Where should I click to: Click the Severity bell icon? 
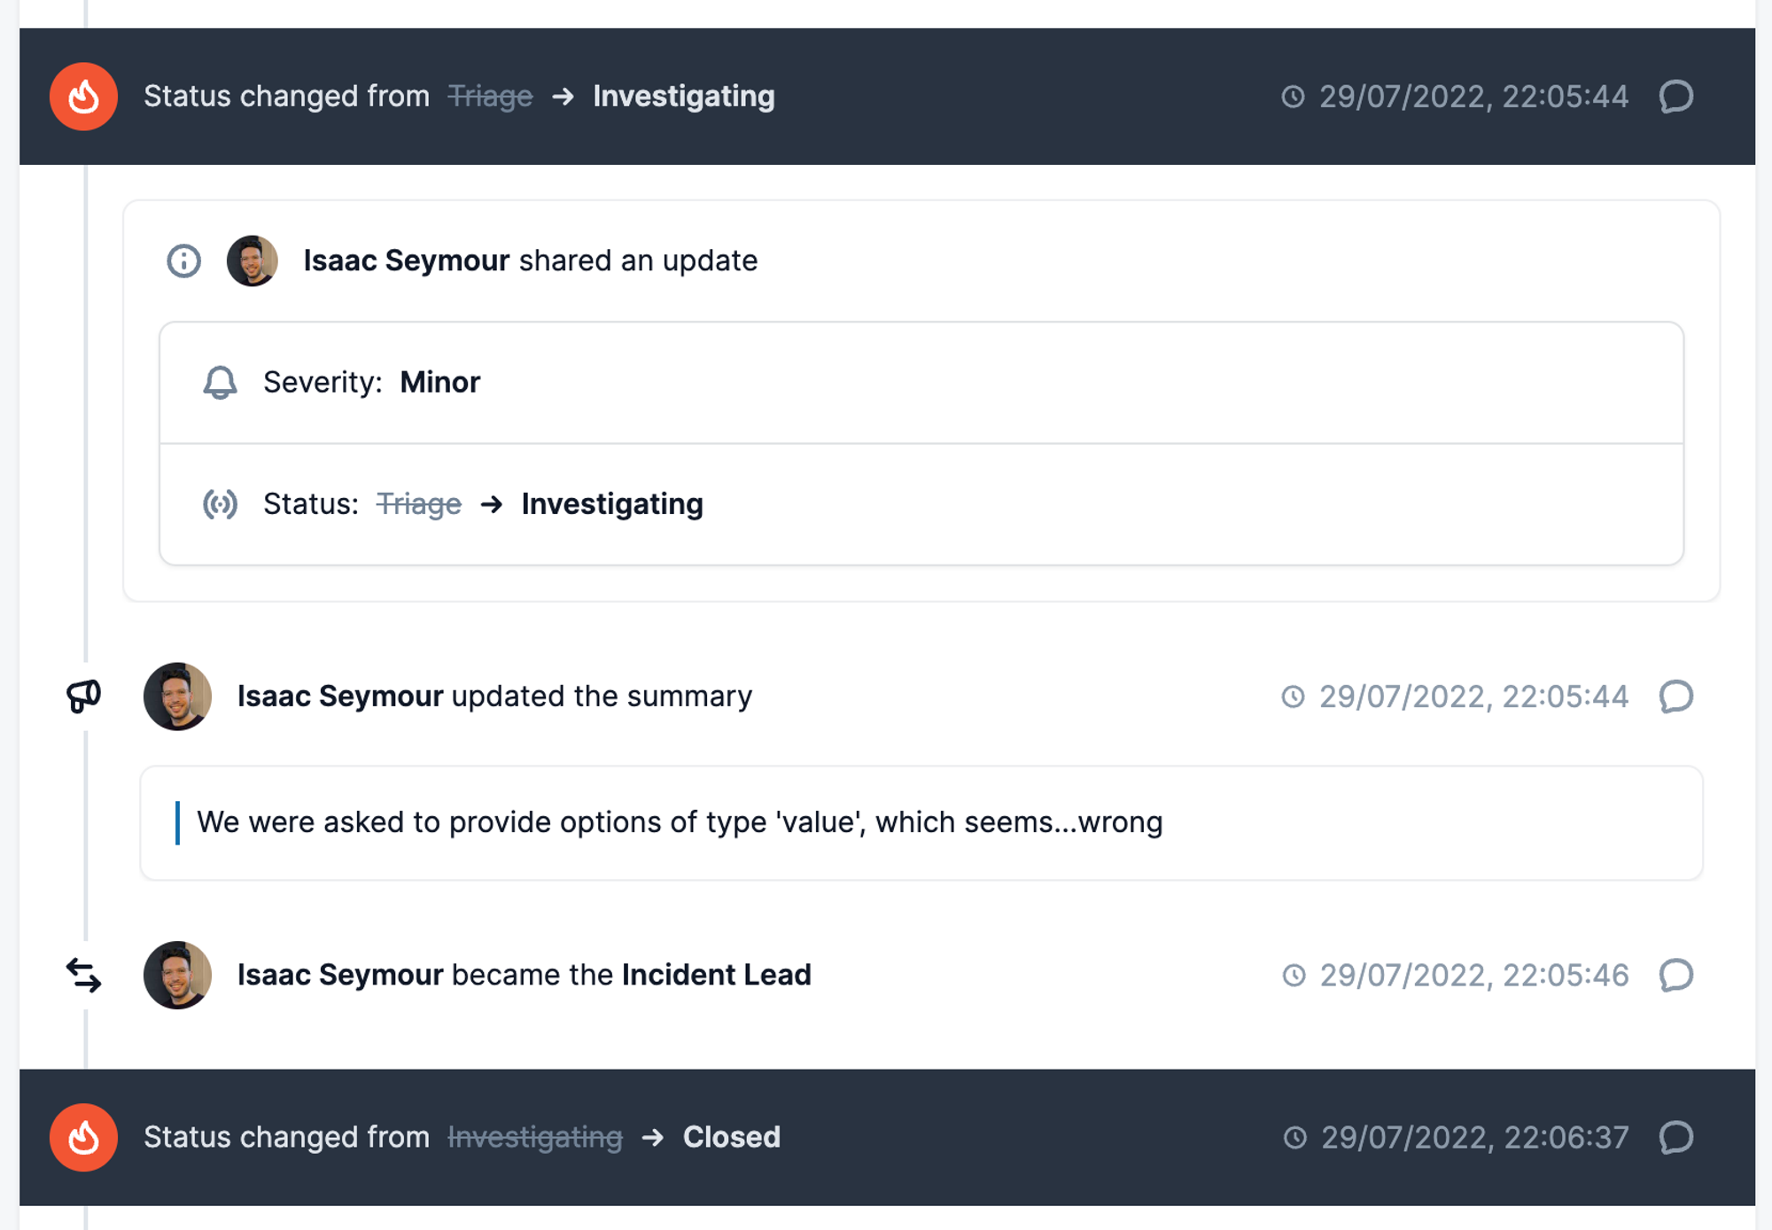220,382
